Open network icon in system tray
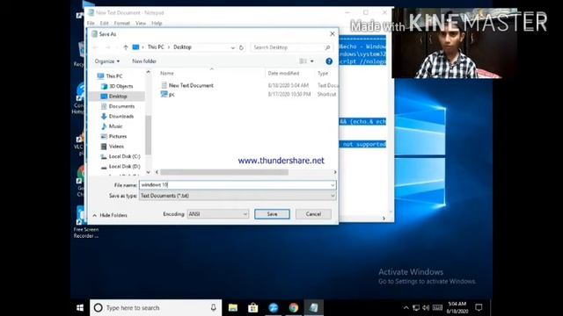This screenshot has width=563, height=316. (x=416, y=307)
